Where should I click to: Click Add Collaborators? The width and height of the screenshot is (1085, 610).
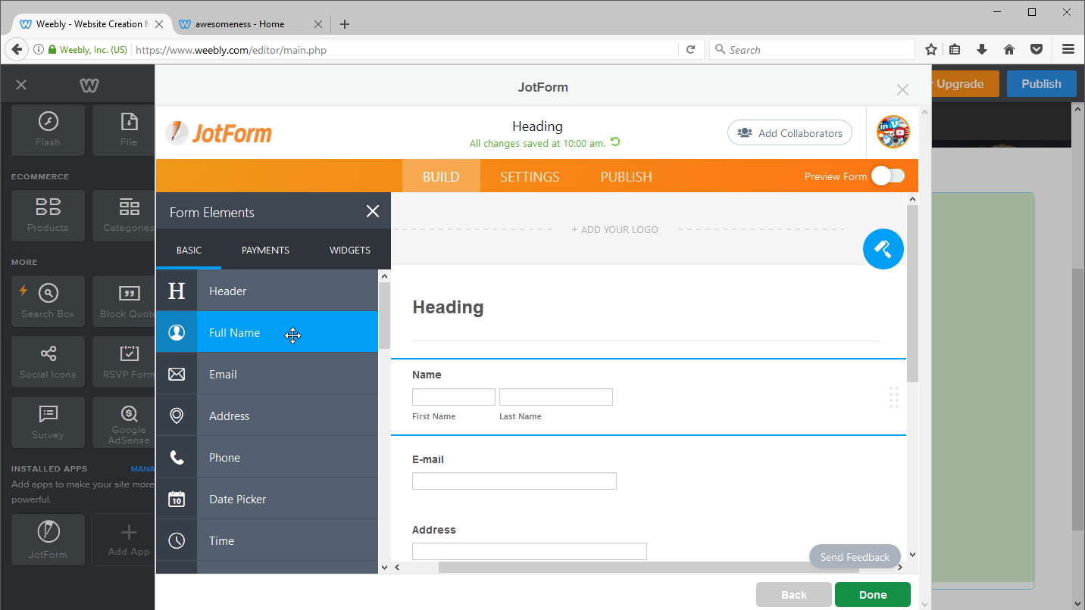(x=790, y=132)
